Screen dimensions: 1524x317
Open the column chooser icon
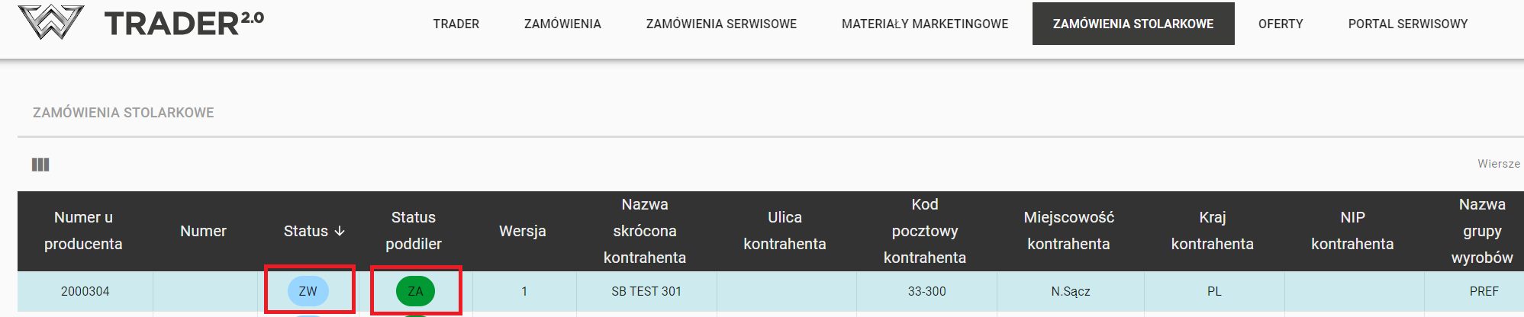click(40, 165)
